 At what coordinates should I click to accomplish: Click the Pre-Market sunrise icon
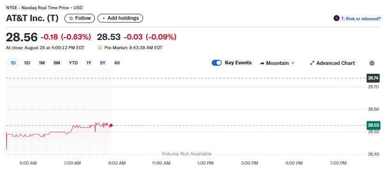pyautogui.click(x=100, y=48)
